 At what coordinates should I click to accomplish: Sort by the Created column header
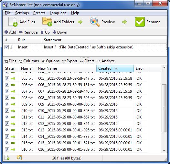[115, 68]
